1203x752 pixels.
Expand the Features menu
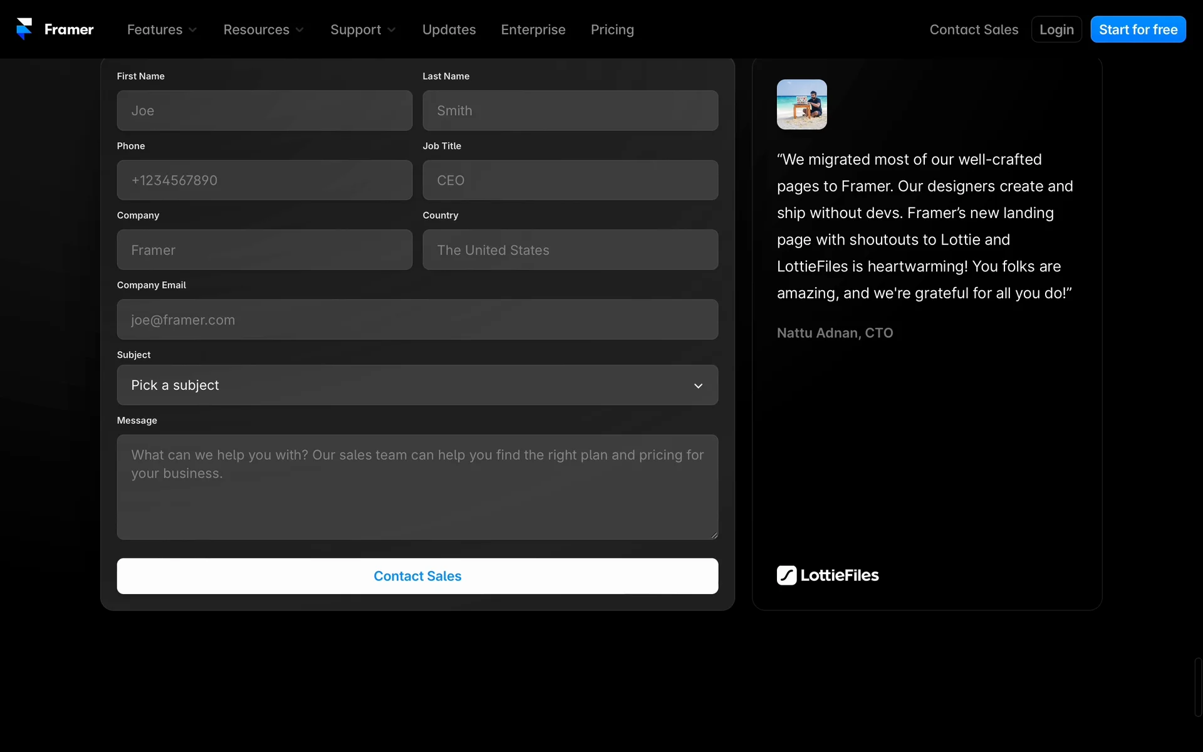click(x=162, y=29)
